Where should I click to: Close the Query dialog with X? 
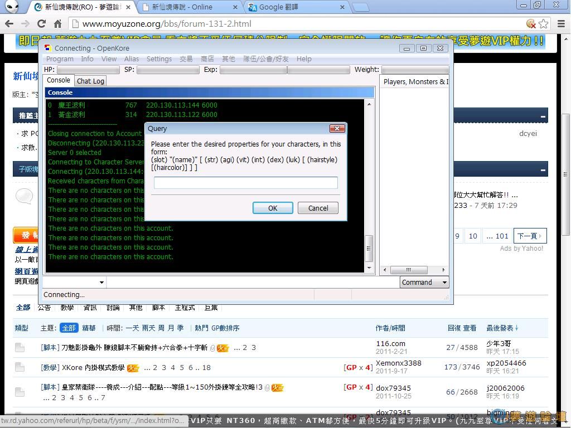pyautogui.click(x=337, y=129)
